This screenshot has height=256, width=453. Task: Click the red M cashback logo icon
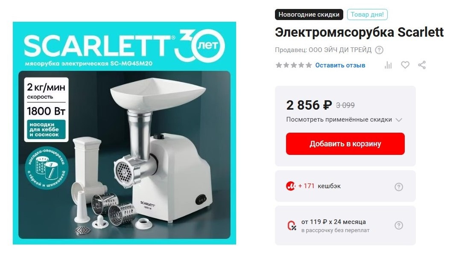(290, 186)
